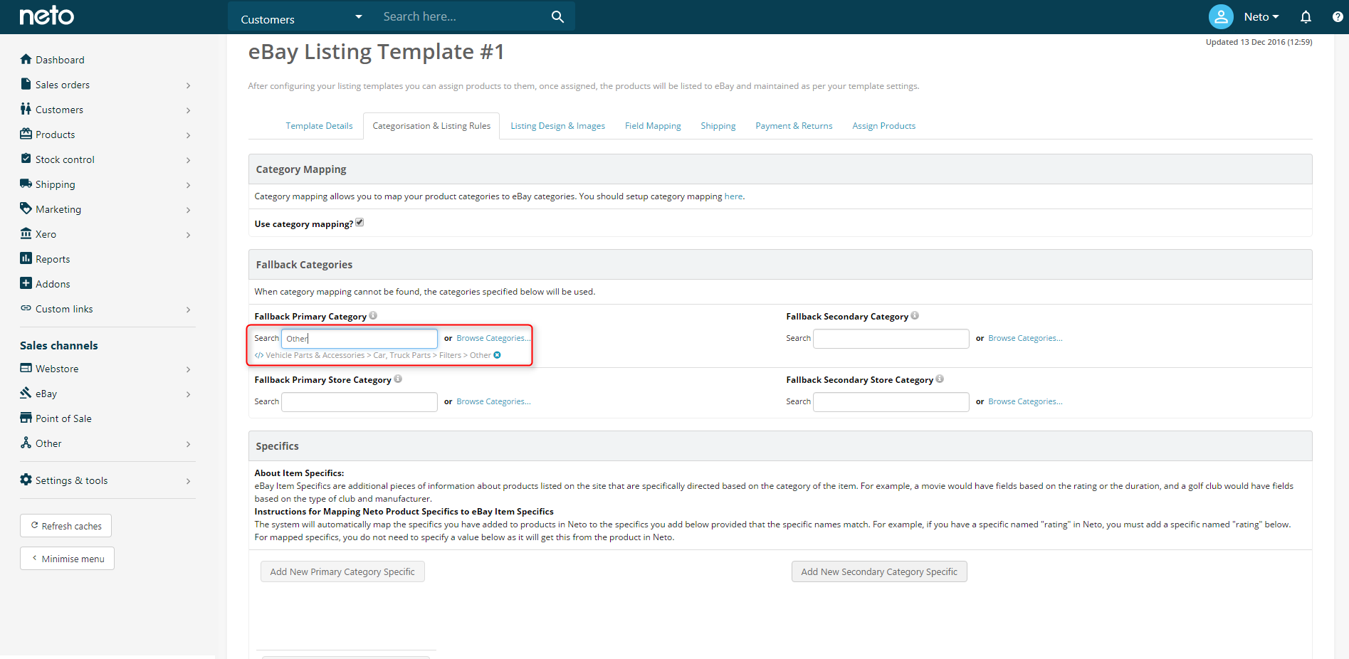
Task: Go to the Field Mapping tab
Action: (653, 126)
